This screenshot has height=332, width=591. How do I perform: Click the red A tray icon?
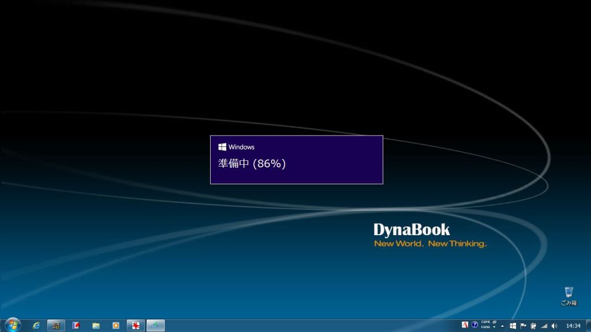(465, 325)
